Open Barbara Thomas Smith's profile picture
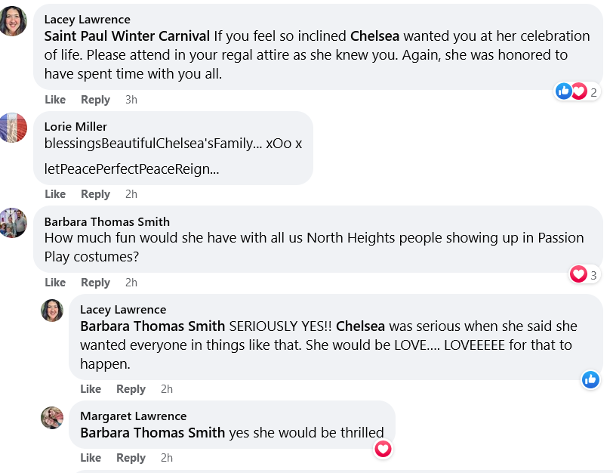 point(13,223)
